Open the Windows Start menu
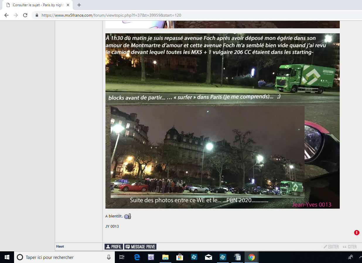Image resolution: width=362 pixels, height=263 pixels. [x=7, y=257]
